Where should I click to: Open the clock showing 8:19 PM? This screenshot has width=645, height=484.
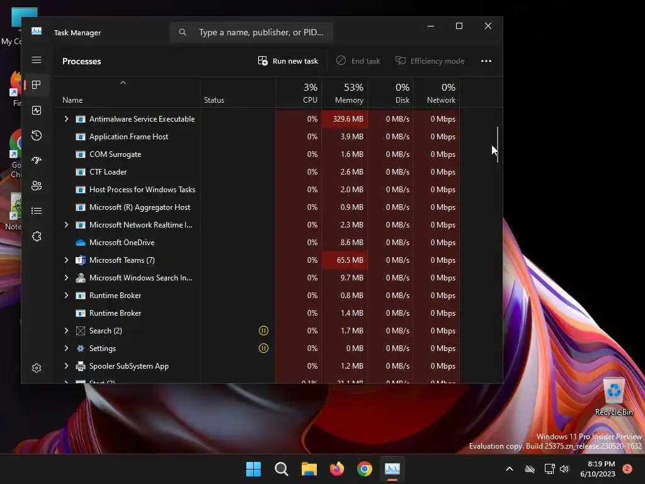coord(598,469)
